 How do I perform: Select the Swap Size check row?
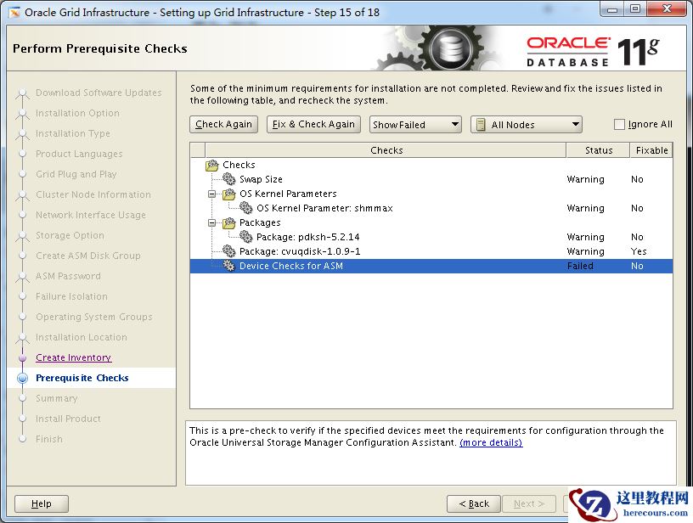(x=431, y=179)
